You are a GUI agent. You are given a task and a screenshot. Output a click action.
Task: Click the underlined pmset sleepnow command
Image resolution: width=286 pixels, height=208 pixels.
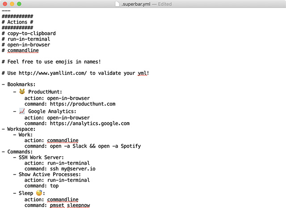tap(70, 205)
